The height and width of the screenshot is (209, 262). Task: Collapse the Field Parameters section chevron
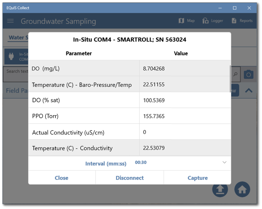pyautogui.click(x=249, y=90)
